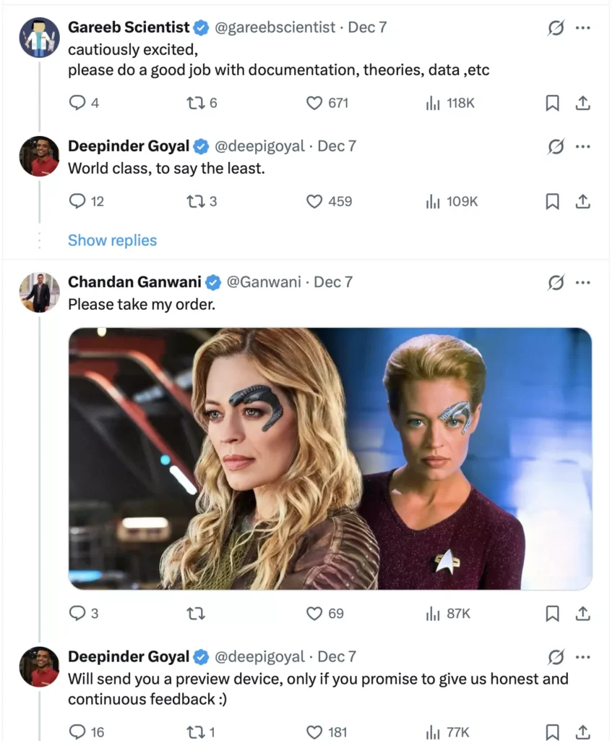Share Gareeb Scientist's tweet

click(x=582, y=103)
